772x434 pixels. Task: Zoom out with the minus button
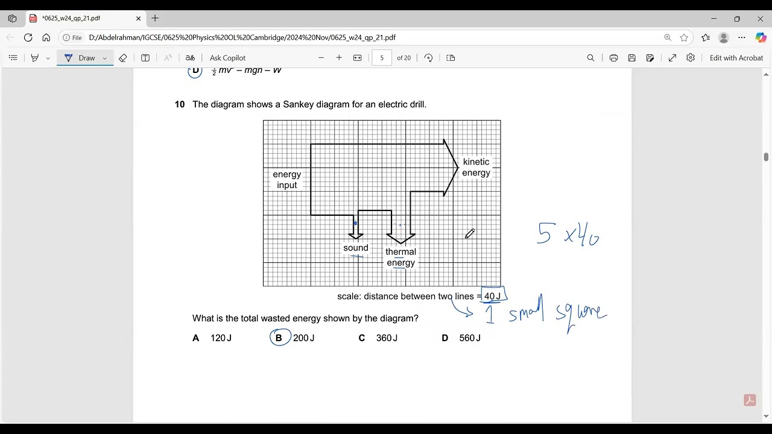point(321,58)
